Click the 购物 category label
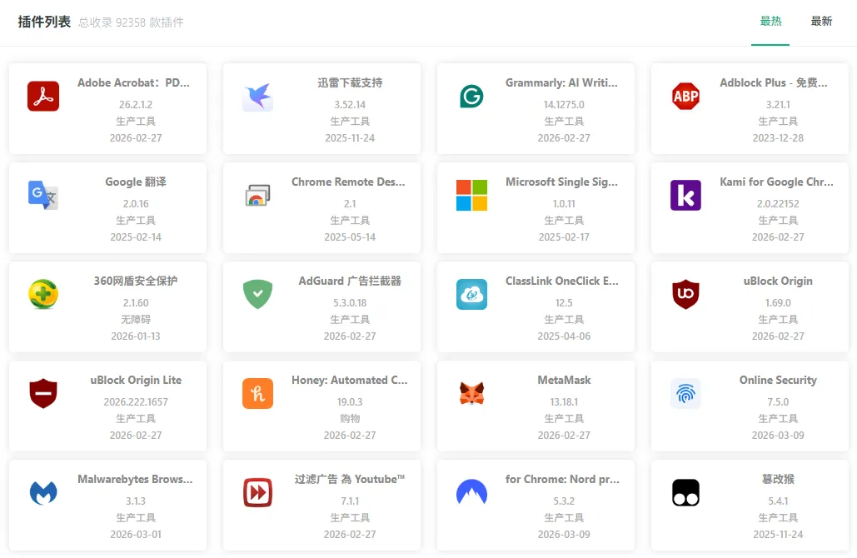This screenshot has height=558, width=857. [350, 419]
